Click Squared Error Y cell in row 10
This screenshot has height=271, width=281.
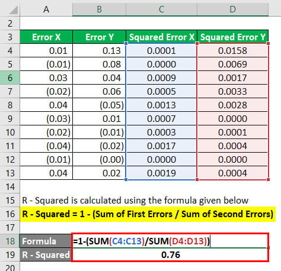pos(232,132)
